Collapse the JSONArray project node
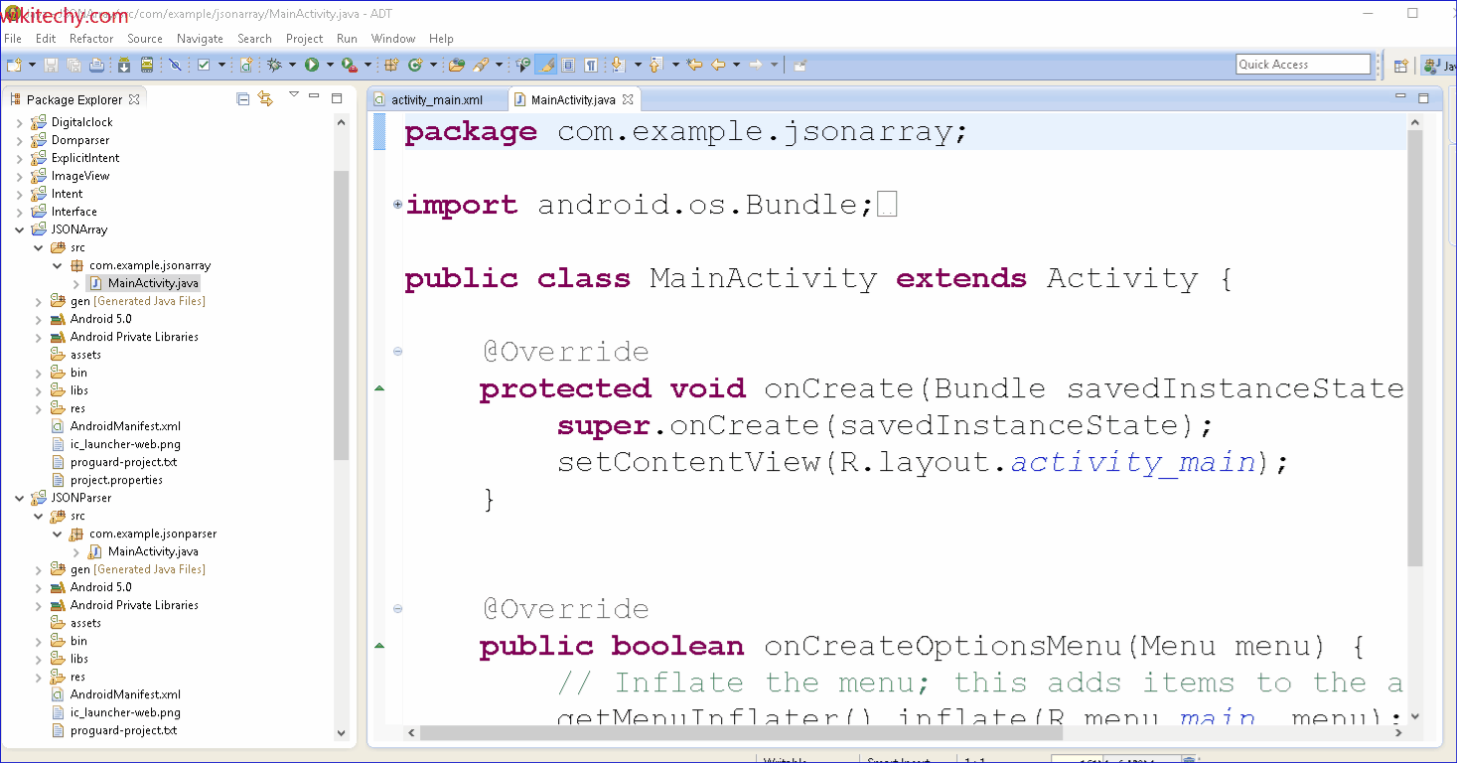Screen dimensions: 1457x763 [x=19, y=229]
